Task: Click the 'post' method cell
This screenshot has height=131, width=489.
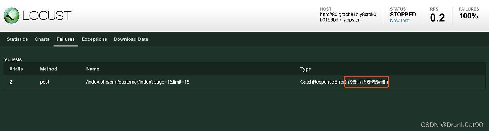Action: pyautogui.click(x=45, y=82)
